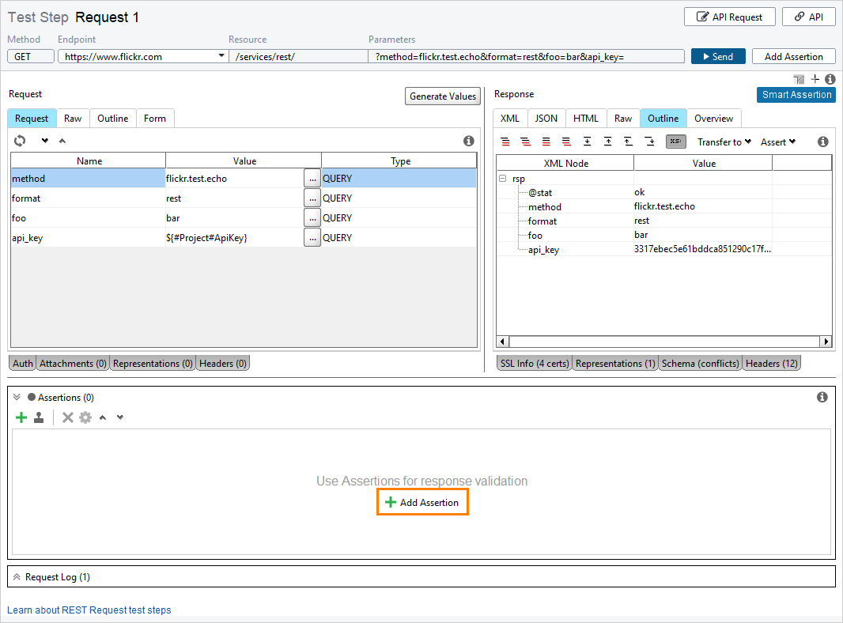This screenshot has height=623, width=843.
Task: Remove selected assertion with the X icon
Action: 67,417
